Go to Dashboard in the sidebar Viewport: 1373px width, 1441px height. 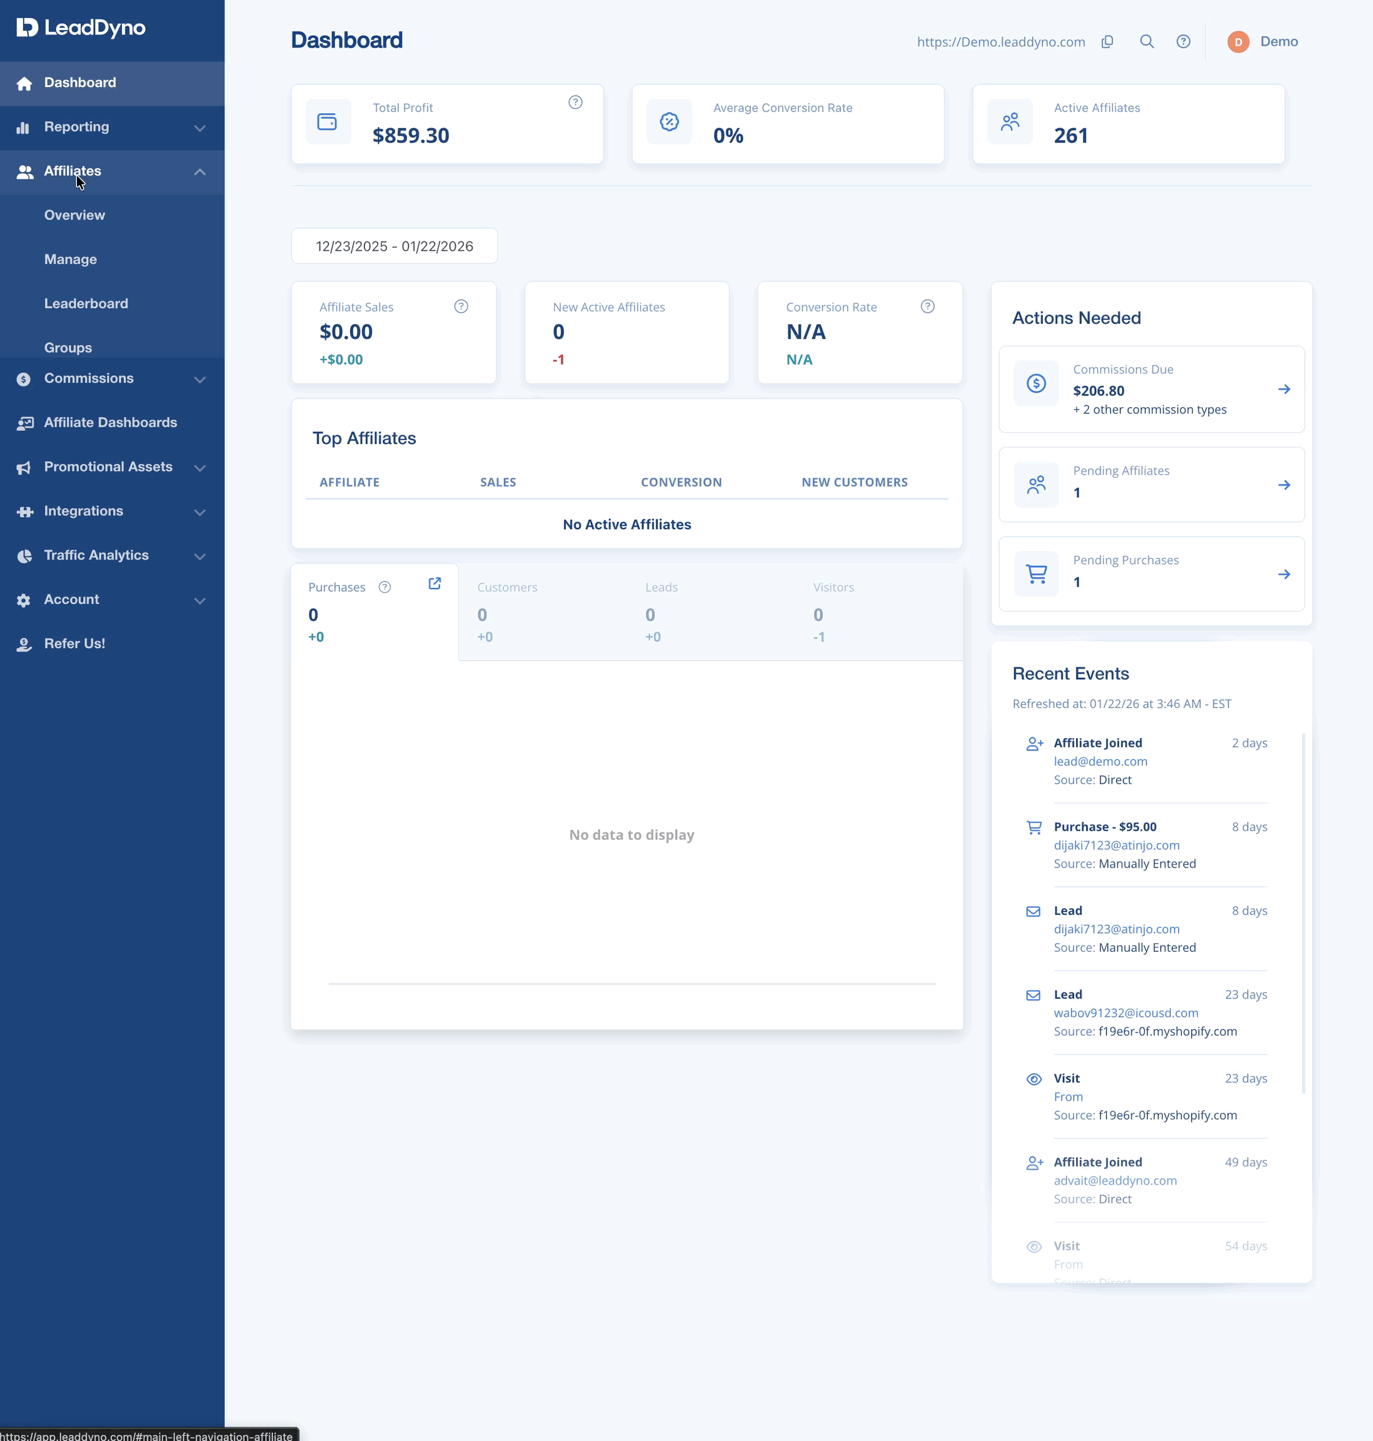[x=112, y=83]
